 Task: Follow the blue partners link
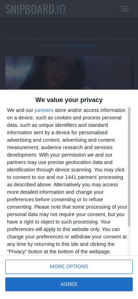pos(44,110)
